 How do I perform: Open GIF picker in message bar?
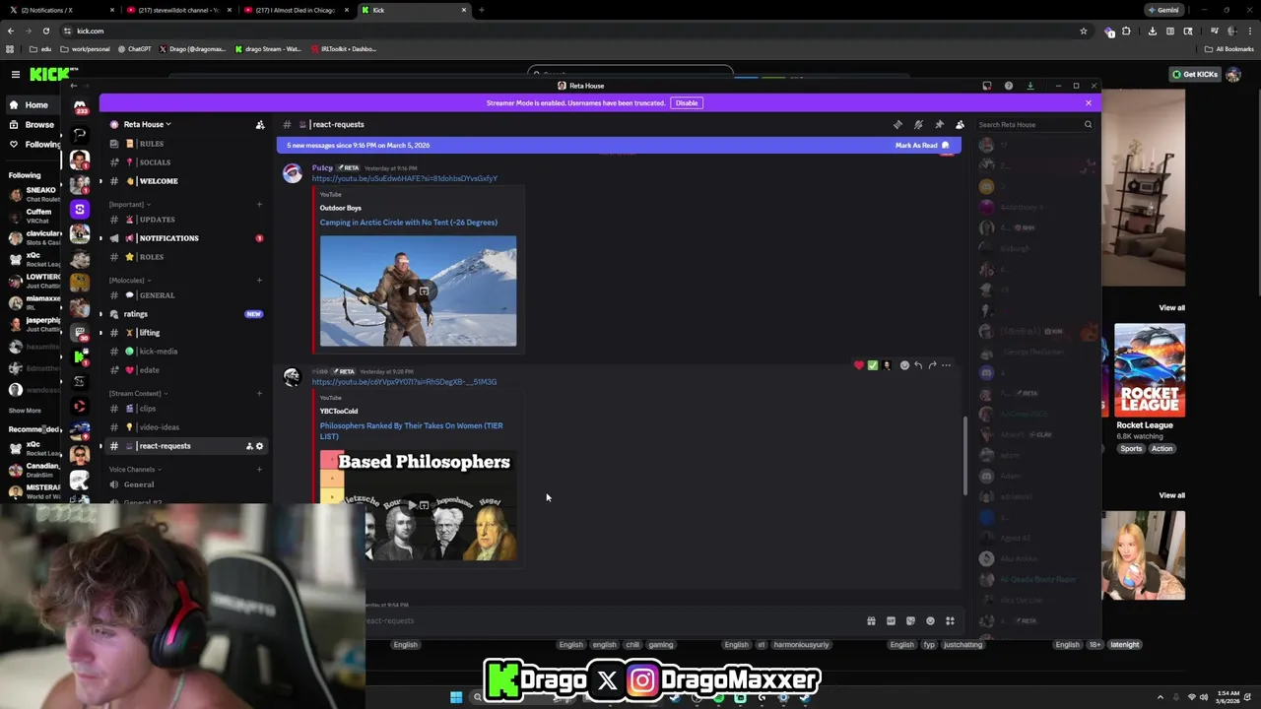coord(891,621)
